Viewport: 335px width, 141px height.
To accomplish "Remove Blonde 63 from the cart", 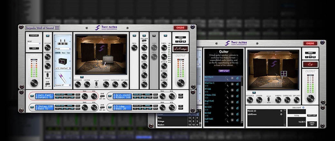I will tap(281, 111).
